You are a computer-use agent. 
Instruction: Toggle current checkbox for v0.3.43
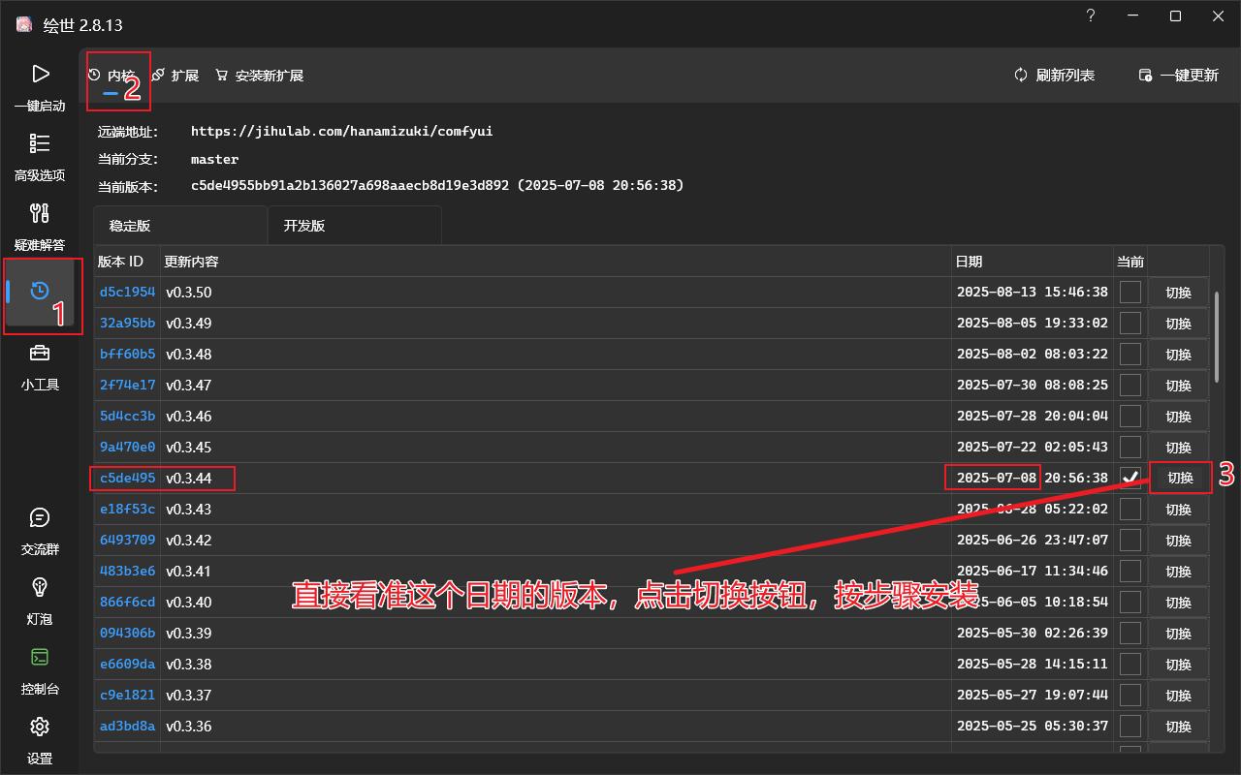[1130, 509]
